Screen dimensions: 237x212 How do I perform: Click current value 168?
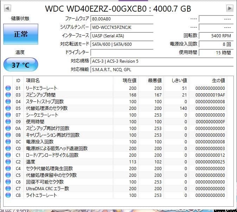tap(133, 95)
